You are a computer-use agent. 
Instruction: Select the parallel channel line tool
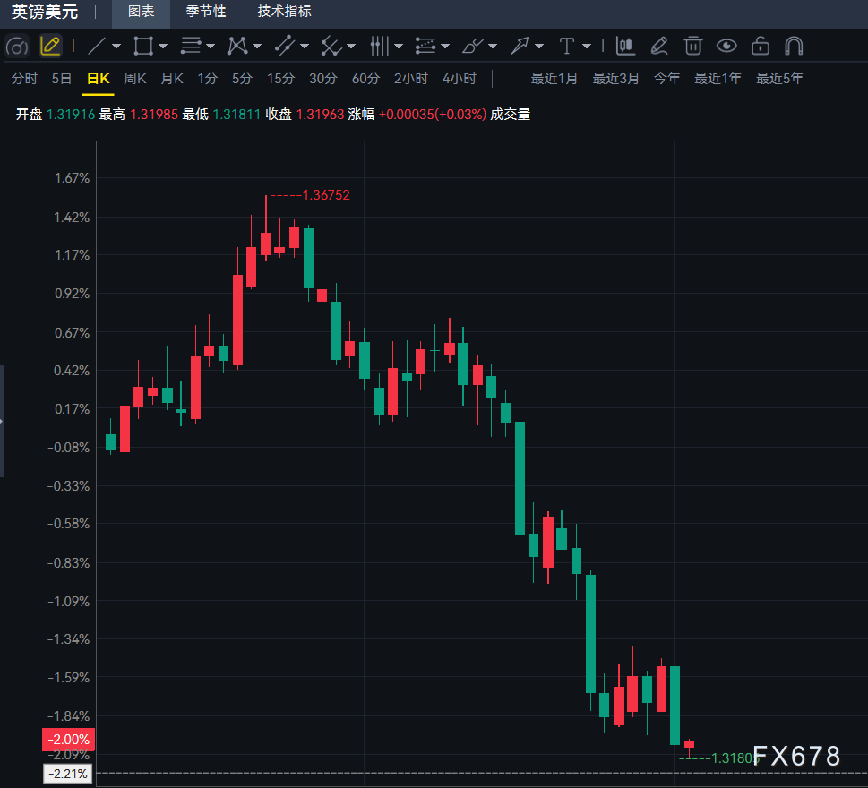point(285,46)
